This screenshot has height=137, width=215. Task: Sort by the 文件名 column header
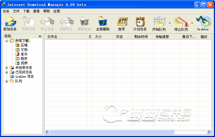point(66,37)
